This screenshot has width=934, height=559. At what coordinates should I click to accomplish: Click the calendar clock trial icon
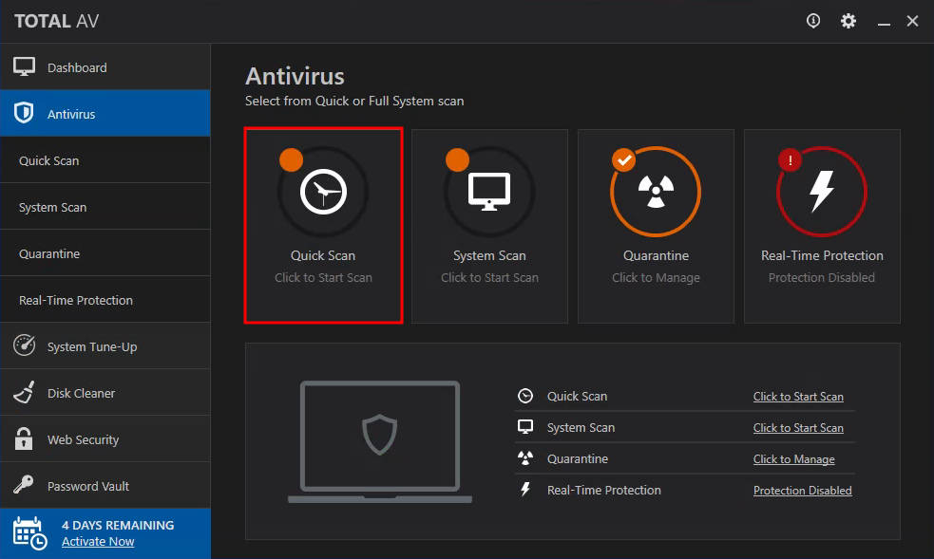29,533
